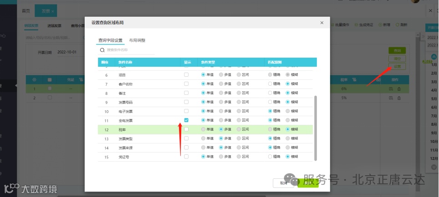Select 多值 radio for 客户名称

click(x=221, y=84)
